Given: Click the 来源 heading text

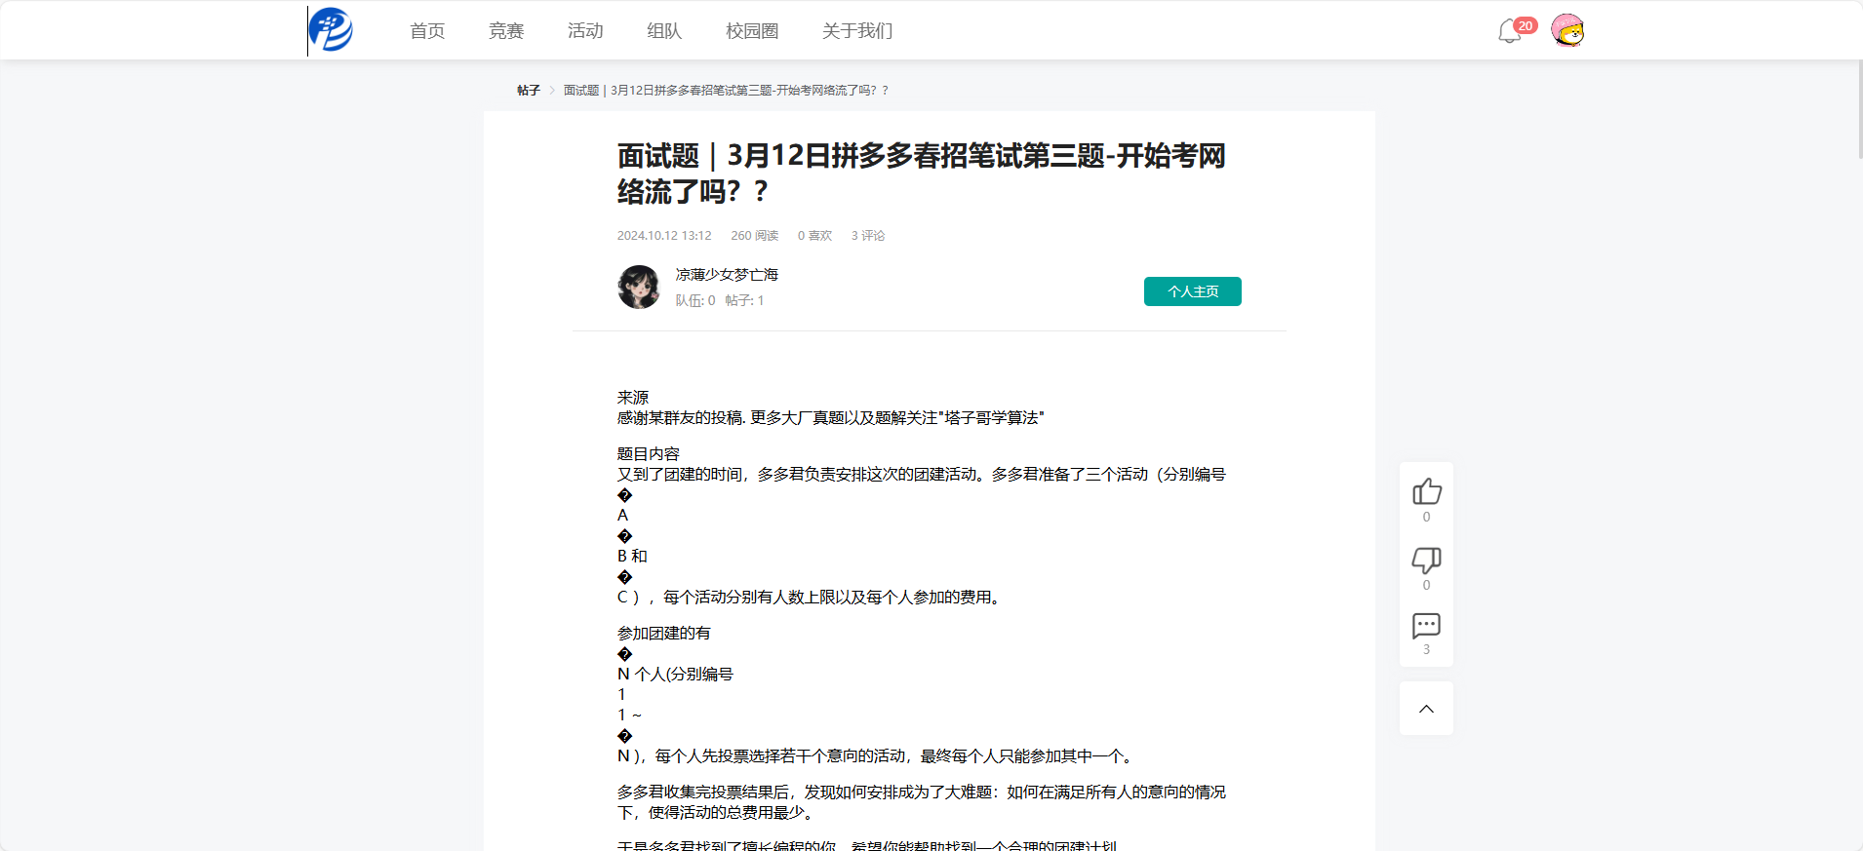Looking at the screenshot, I should [632, 398].
